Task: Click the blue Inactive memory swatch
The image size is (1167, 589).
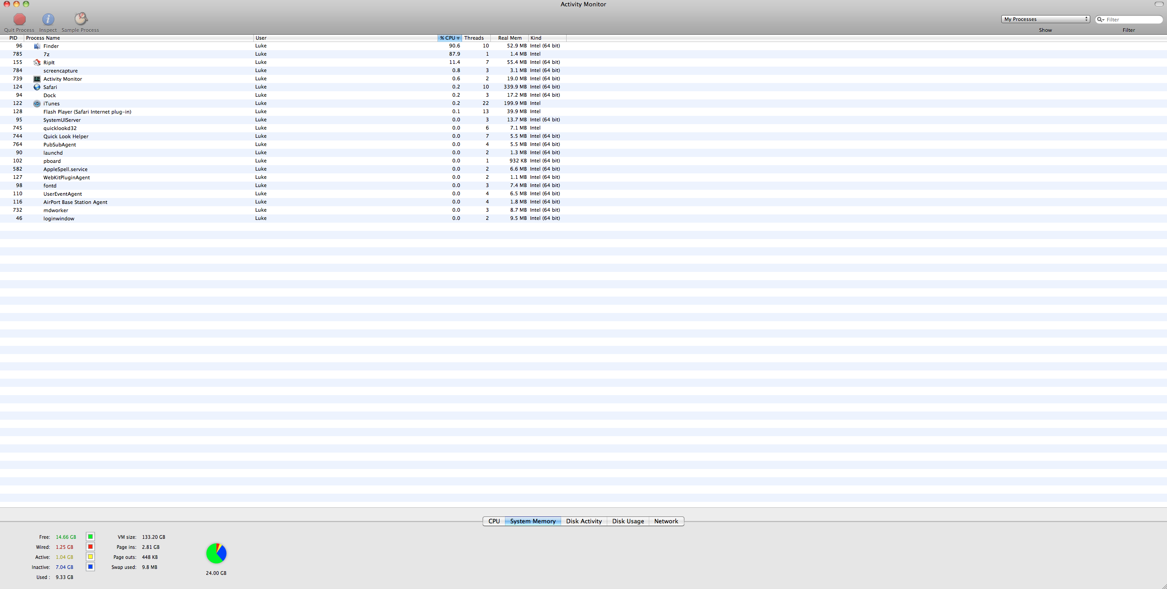Action: pos(90,567)
